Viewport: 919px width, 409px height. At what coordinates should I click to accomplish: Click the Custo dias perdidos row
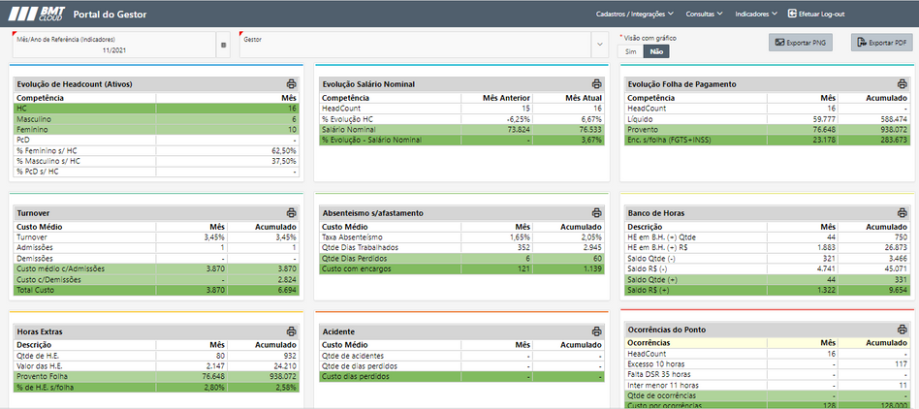pos(461,377)
